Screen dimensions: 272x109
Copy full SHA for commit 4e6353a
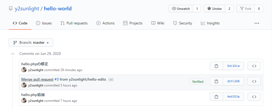pyautogui.click(x=216, y=97)
